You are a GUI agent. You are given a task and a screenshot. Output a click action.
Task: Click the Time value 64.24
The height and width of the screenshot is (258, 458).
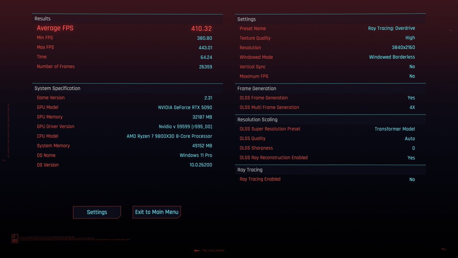206,57
